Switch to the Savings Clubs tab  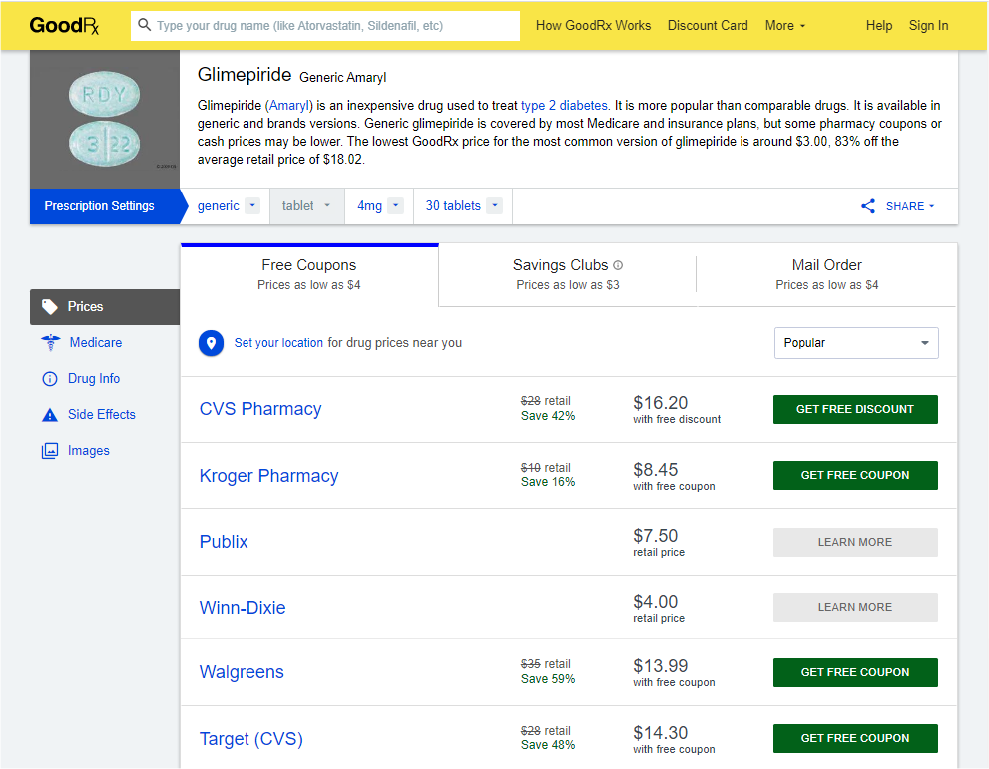[568, 275]
